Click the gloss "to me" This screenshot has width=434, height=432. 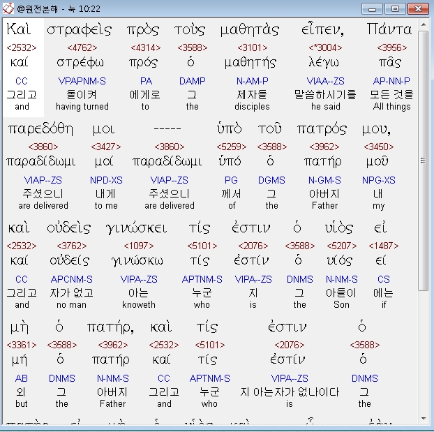106,205
